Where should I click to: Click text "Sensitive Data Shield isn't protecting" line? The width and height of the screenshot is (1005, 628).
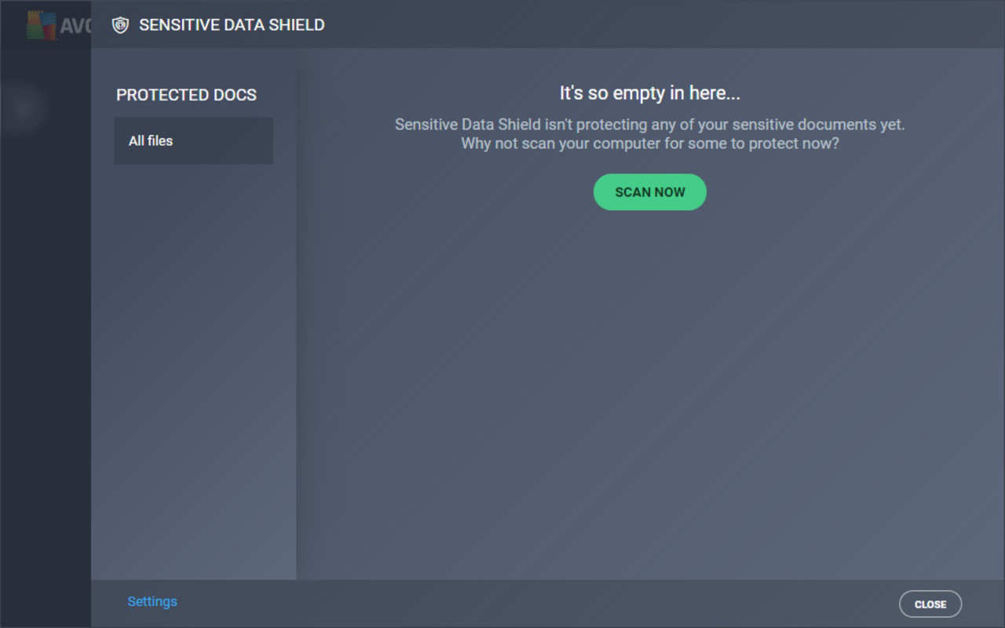(x=649, y=124)
